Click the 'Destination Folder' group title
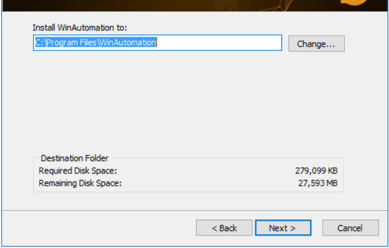 75,158
